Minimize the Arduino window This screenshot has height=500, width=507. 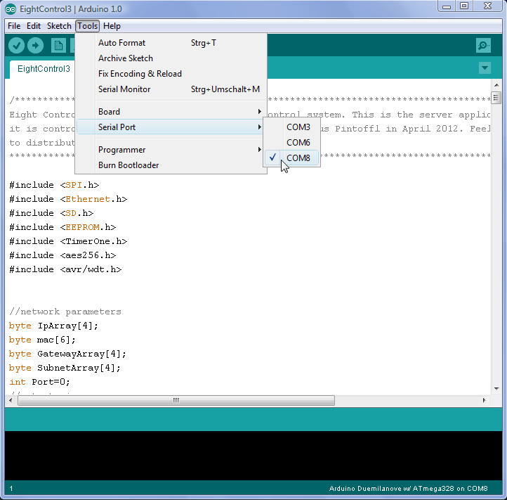(x=447, y=6)
